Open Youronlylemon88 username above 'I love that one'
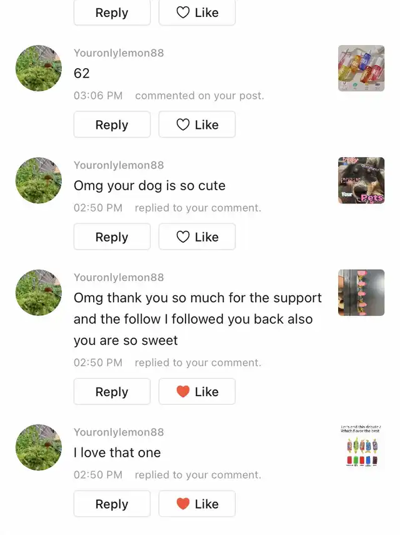The height and width of the screenshot is (535, 400). tap(119, 432)
